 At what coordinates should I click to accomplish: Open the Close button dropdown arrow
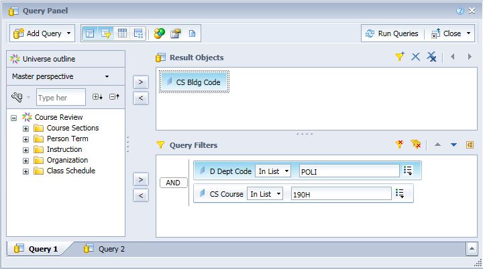click(x=468, y=33)
